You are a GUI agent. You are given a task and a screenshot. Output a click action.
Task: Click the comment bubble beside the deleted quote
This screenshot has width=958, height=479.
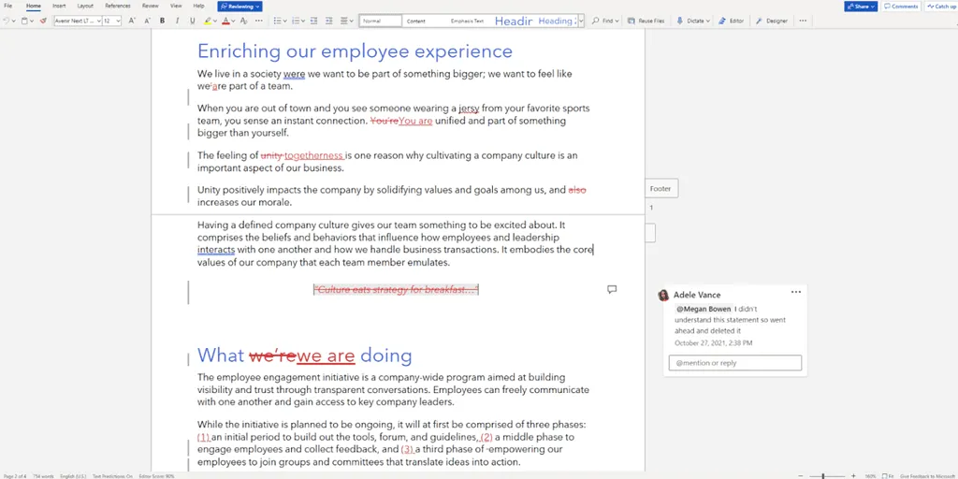click(612, 290)
